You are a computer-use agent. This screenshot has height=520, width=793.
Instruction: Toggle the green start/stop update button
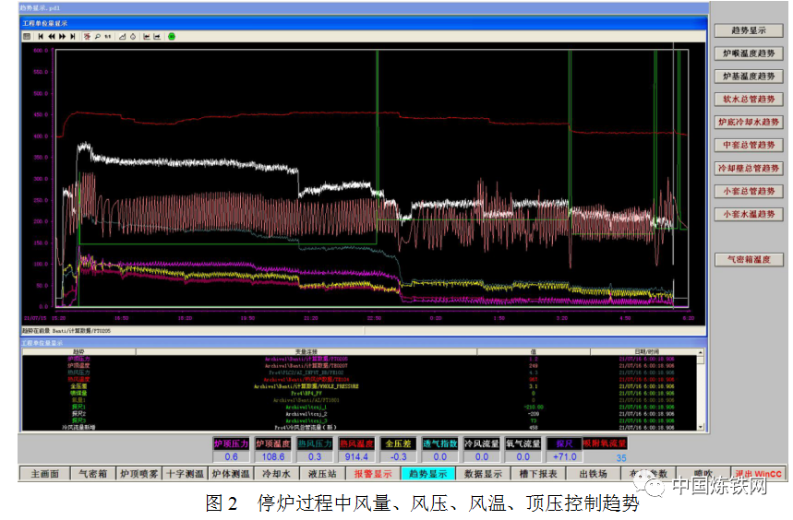pyautogui.click(x=172, y=36)
